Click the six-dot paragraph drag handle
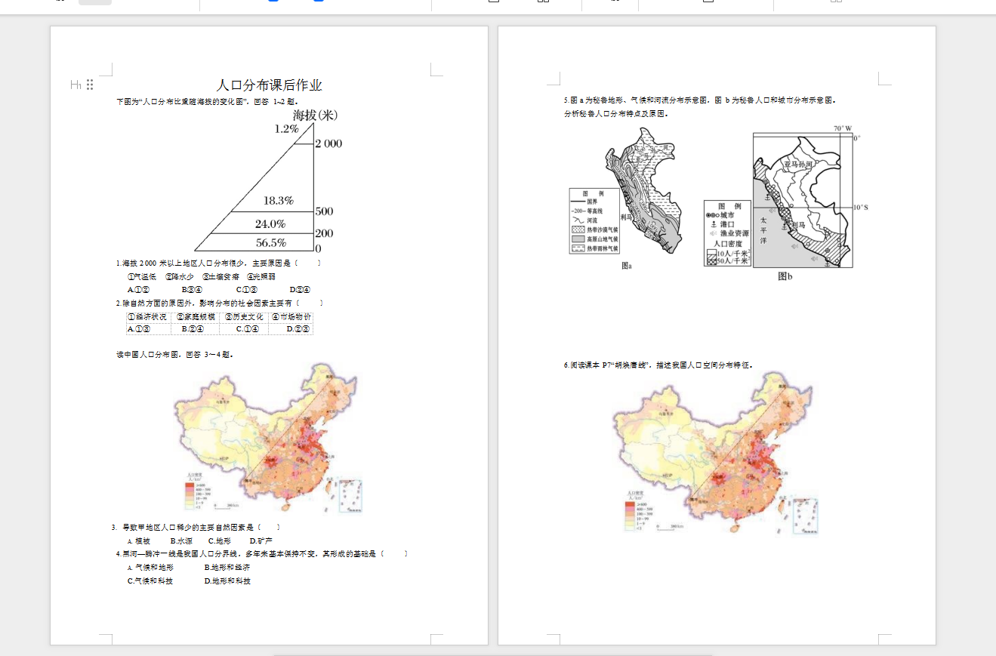 coord(90,85)
